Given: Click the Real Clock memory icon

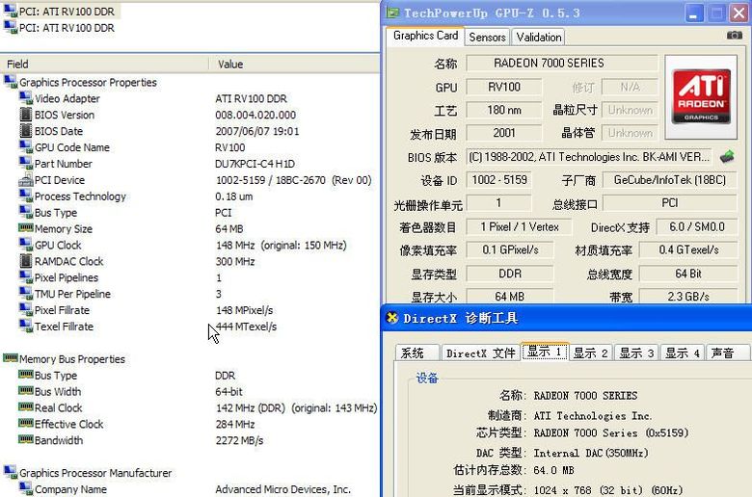Looking at the screenshot, I should [26, 406].
